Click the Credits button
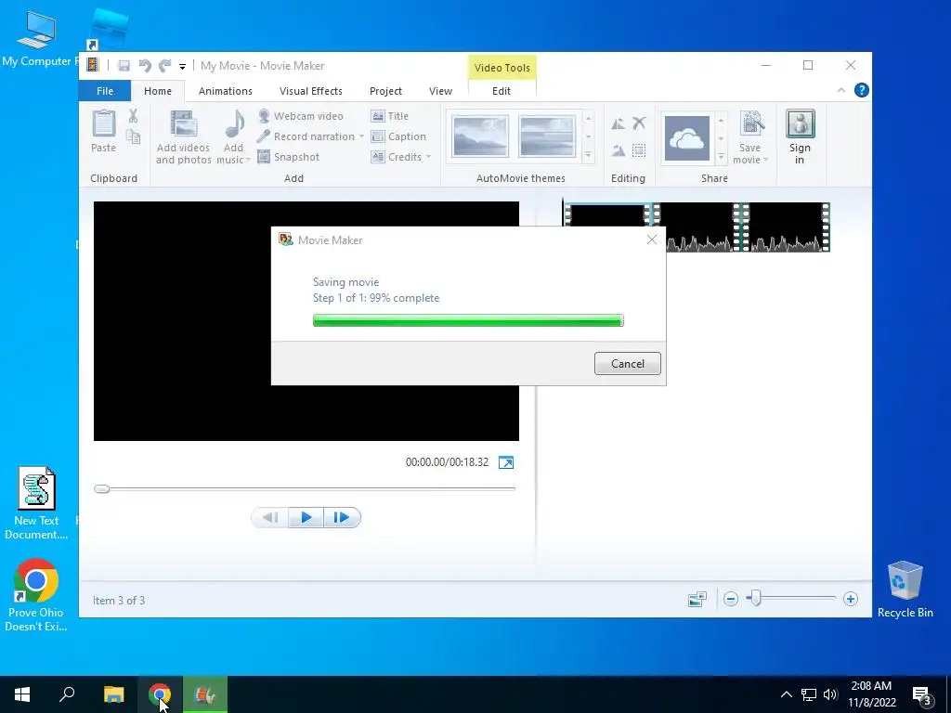Image resolution: width=951 pixels, height=713 pixels. point(396,157)
